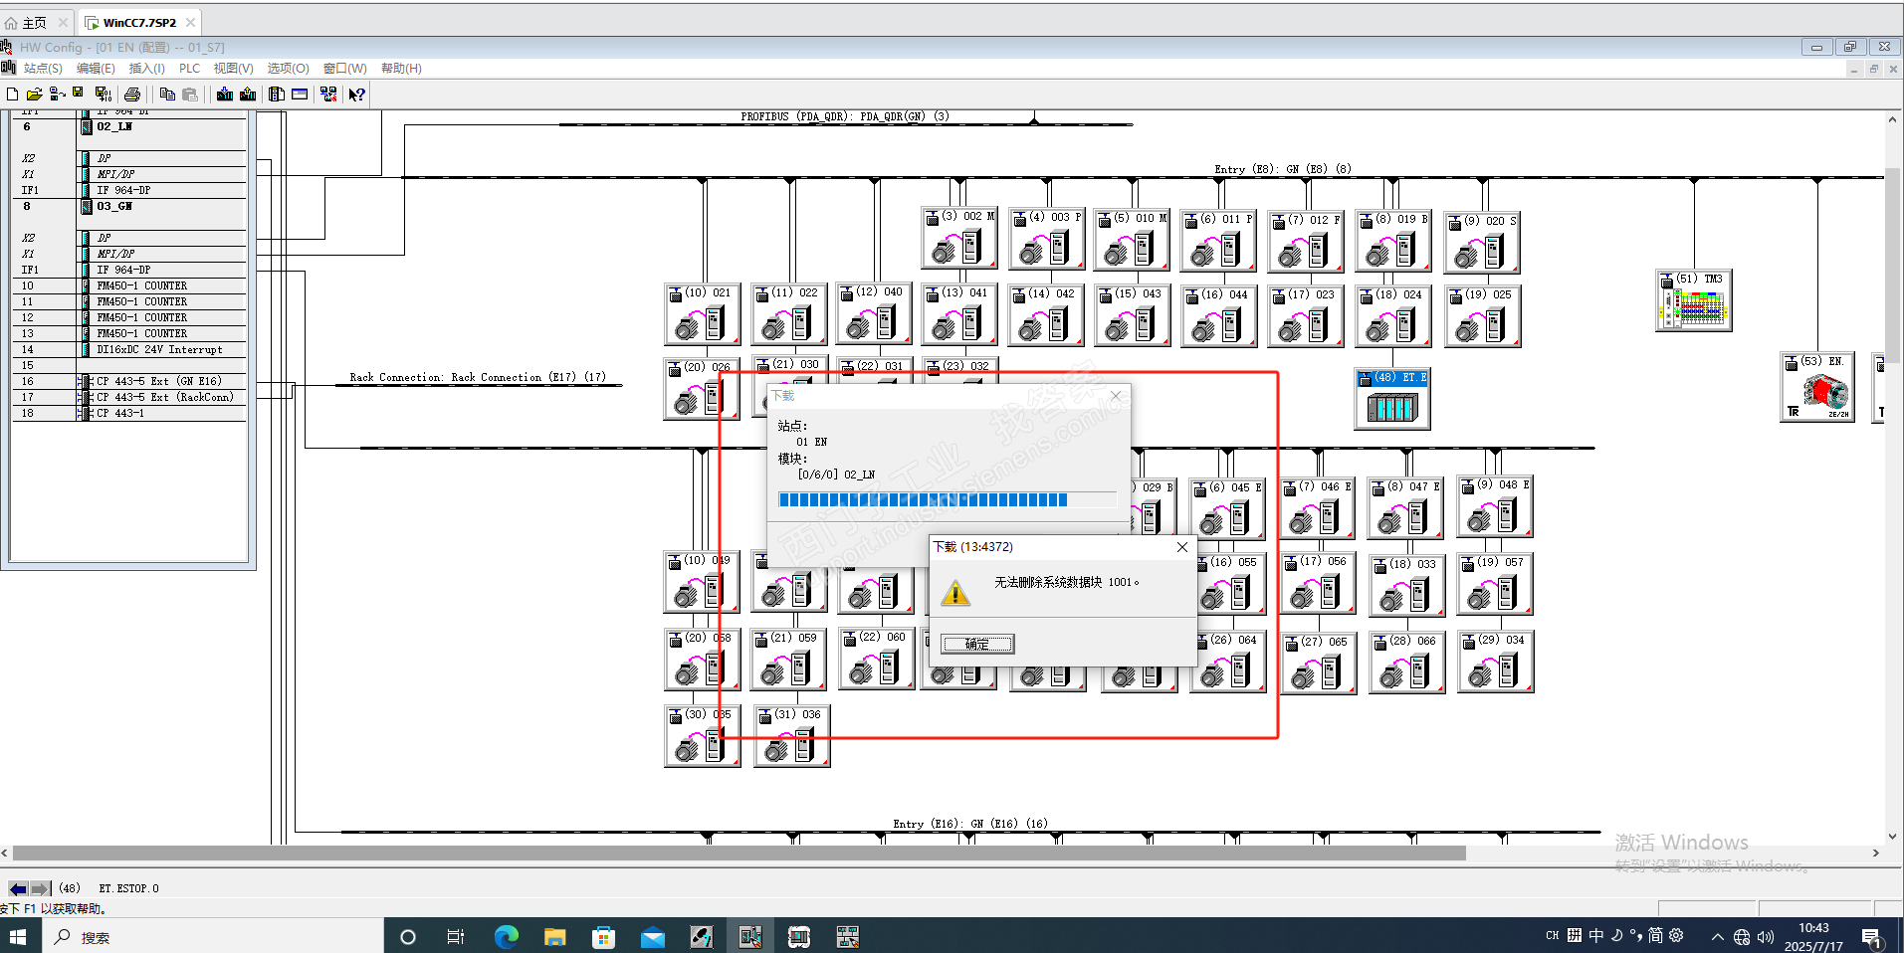Open the 编辑(E) menu

pyautogui.click(x=96, y=69)
